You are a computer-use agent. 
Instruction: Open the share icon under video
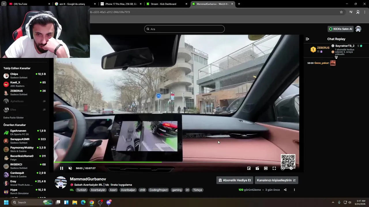click(285, 190)
